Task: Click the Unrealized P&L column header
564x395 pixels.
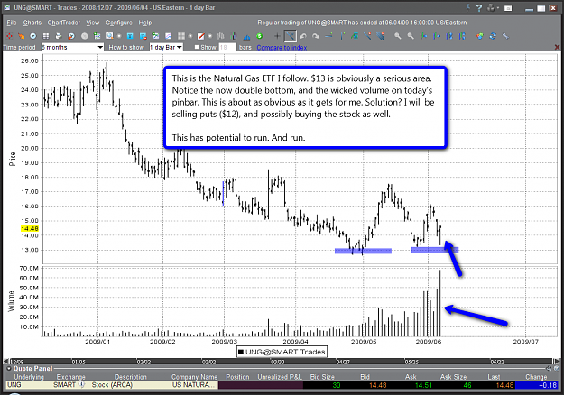Action: [280, 377]
